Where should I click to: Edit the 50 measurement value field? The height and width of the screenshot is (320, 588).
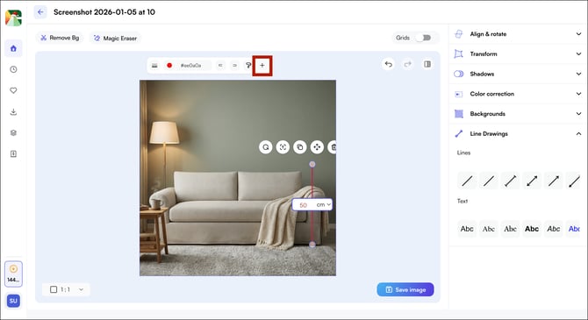pyautogui.click(x=304, y=205)
